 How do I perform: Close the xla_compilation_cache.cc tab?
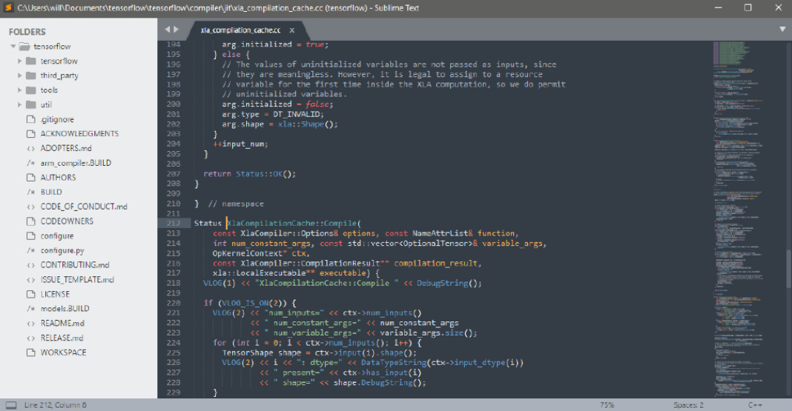click(292, 30)
